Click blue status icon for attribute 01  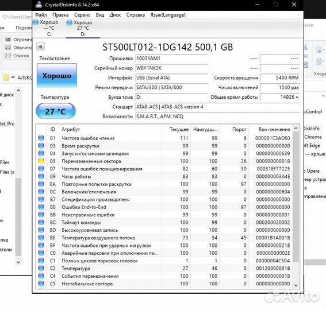41,138
